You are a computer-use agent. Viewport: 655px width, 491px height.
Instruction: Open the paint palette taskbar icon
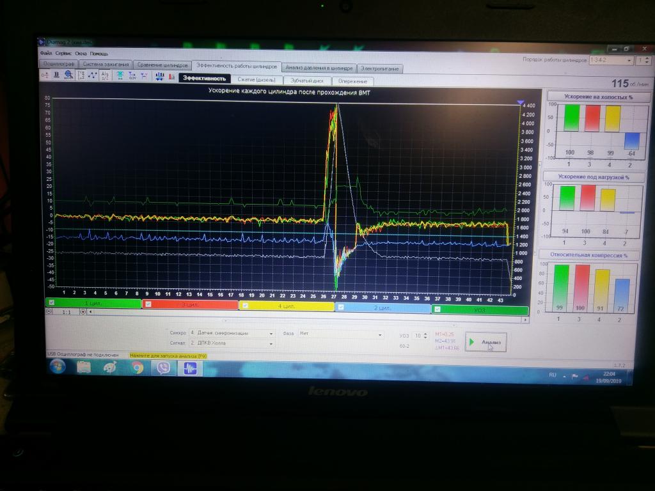110,368
